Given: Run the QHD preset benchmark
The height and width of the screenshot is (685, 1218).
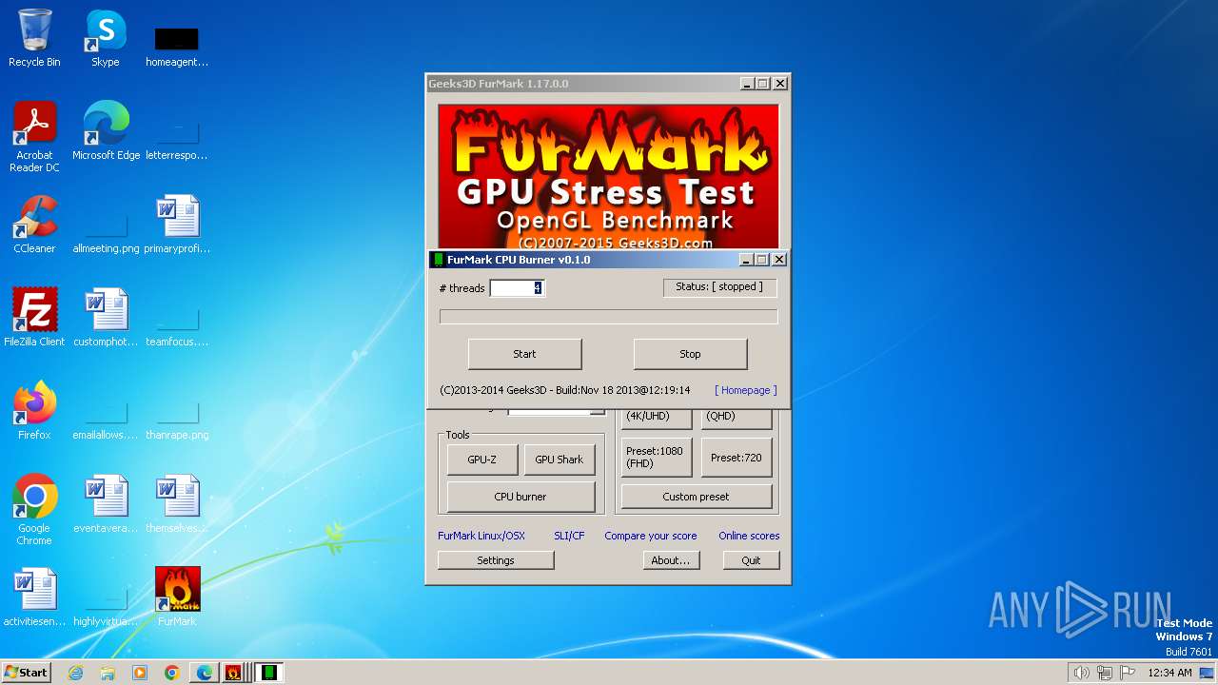Looking at the screenshot, I should tap(737, 418).
